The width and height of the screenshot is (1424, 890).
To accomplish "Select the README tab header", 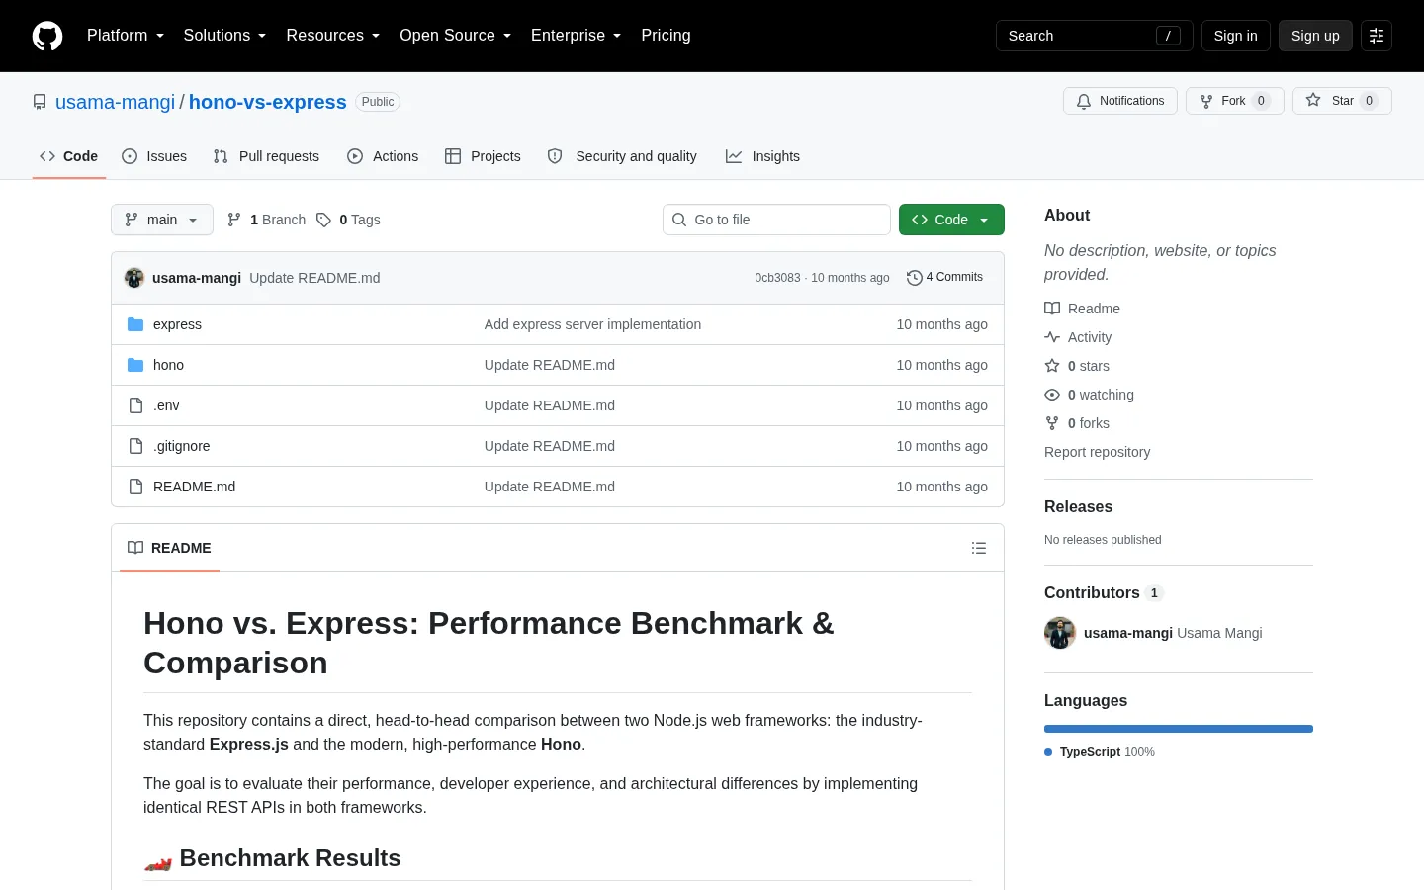I will (169, 548).
